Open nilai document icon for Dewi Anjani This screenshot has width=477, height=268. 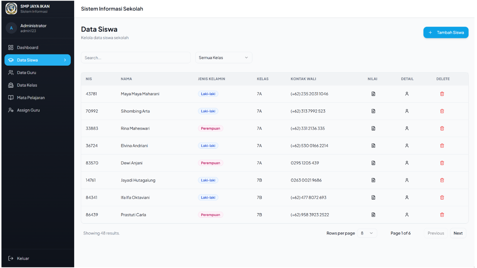click(x=373, y=163)
